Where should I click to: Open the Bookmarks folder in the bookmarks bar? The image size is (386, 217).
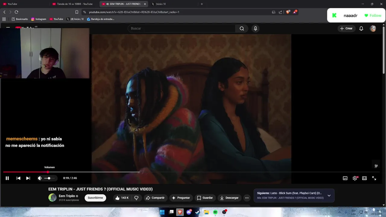20,19
